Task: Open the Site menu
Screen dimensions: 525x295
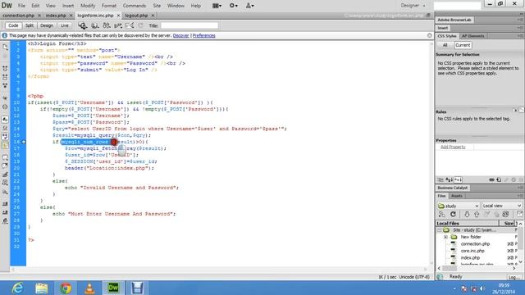Action: coord(157,6)
